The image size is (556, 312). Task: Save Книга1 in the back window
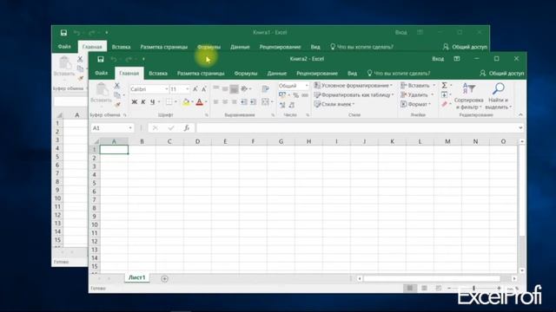coord(63,33)
